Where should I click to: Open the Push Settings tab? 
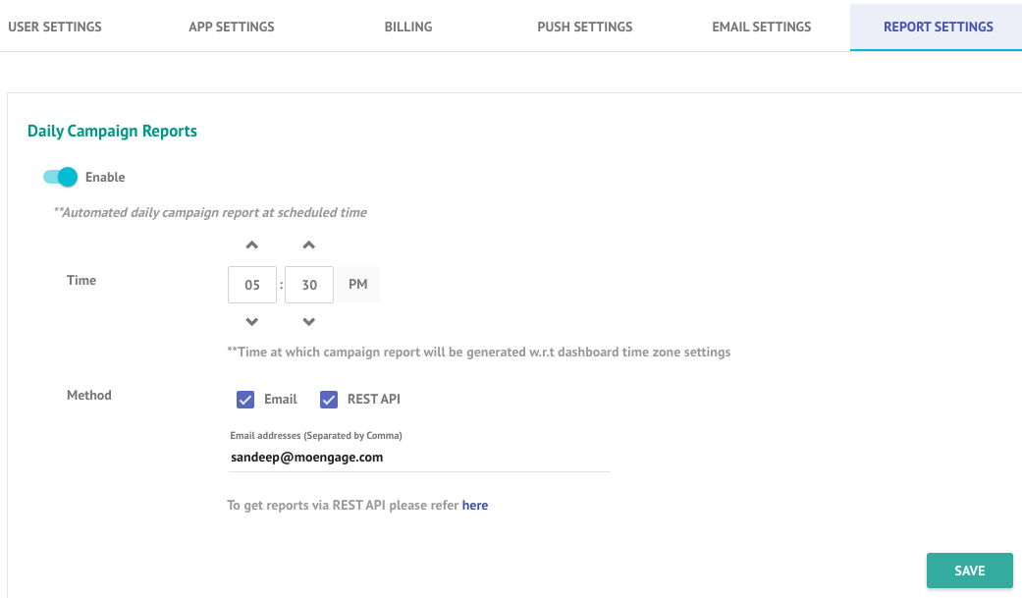coord(585,27)
